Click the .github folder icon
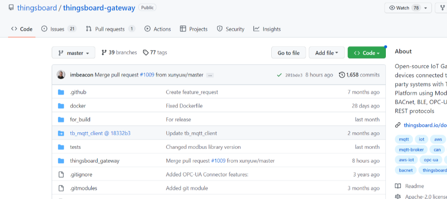Viewport: 447px width, 199px height. [x=61, y=92]
